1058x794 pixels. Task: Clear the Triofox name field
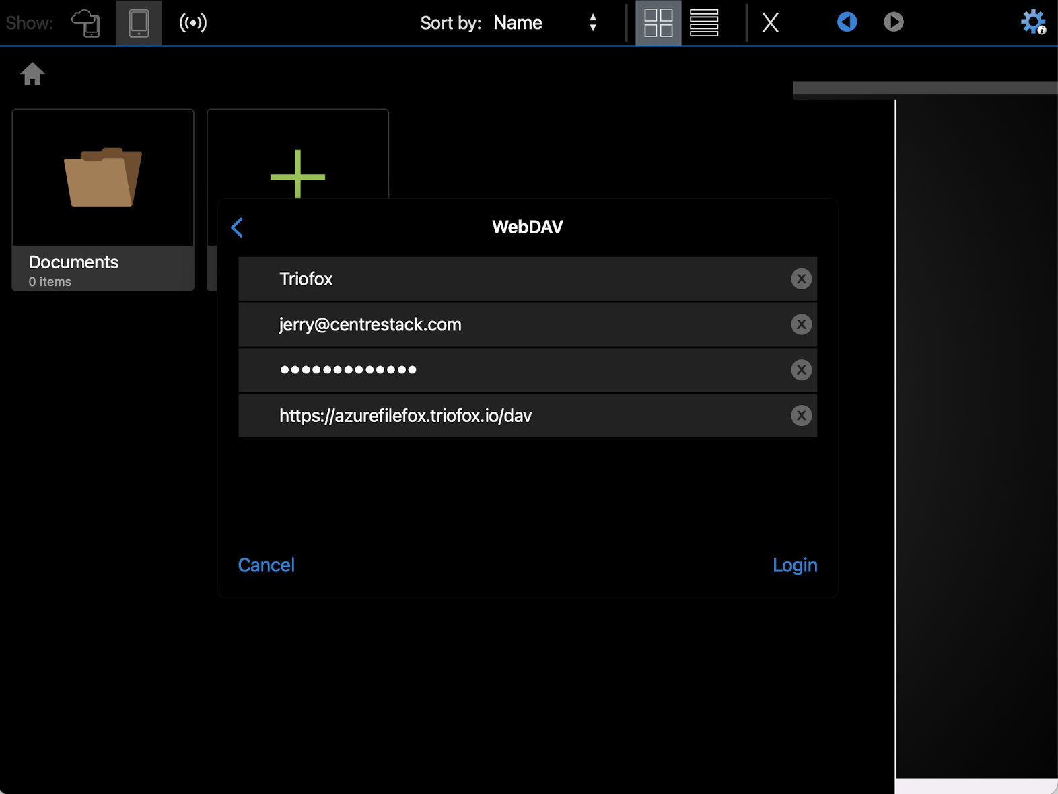coord(801,279)
